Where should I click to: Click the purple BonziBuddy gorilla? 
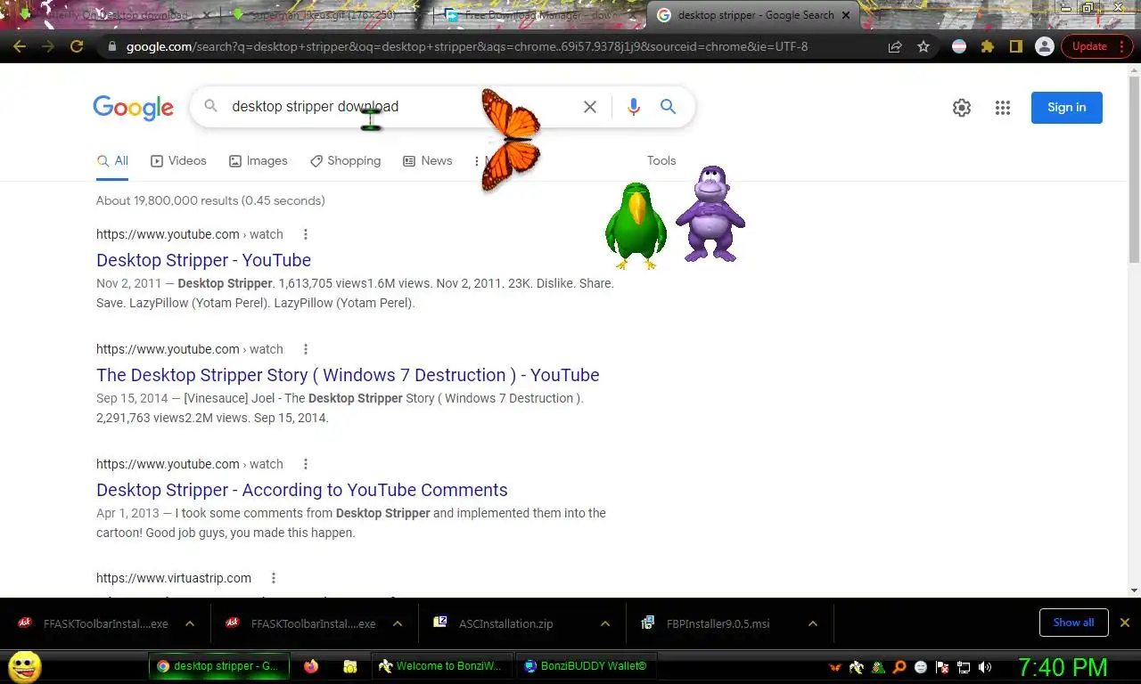point(710,214)
